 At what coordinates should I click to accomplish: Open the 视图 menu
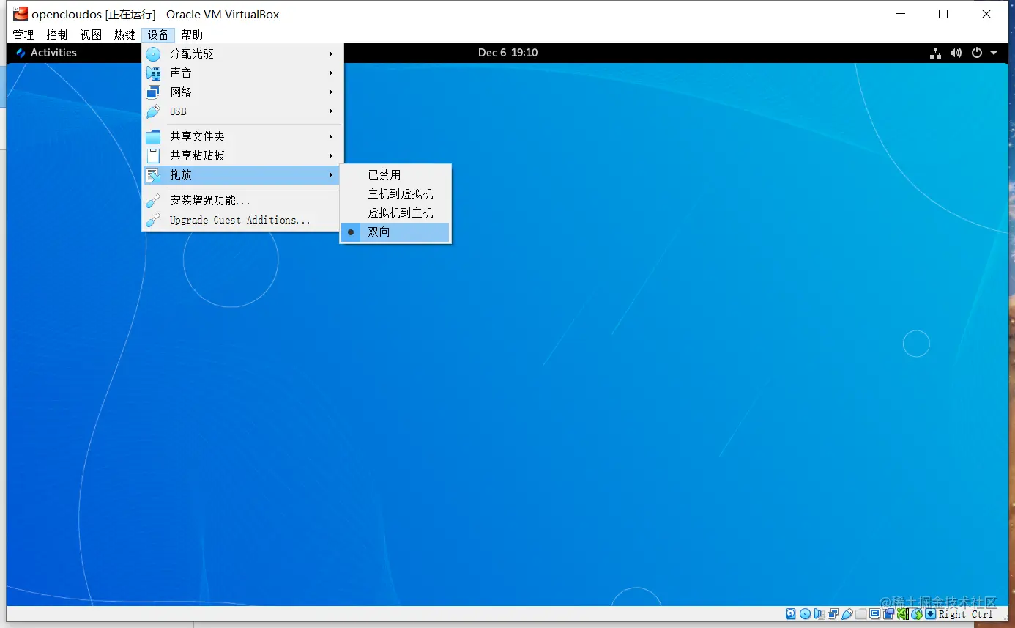91,34
